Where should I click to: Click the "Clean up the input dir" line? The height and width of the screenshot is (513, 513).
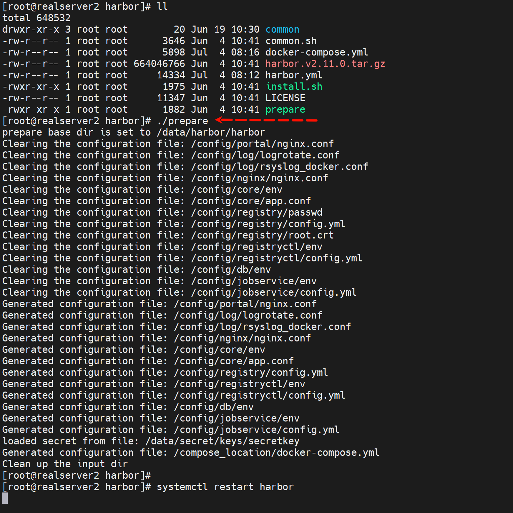(65, 464)
